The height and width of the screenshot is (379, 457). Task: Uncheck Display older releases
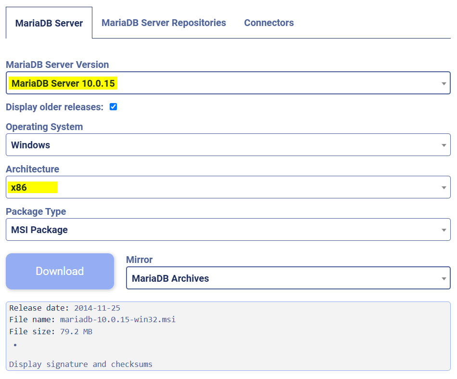point(113,107)
